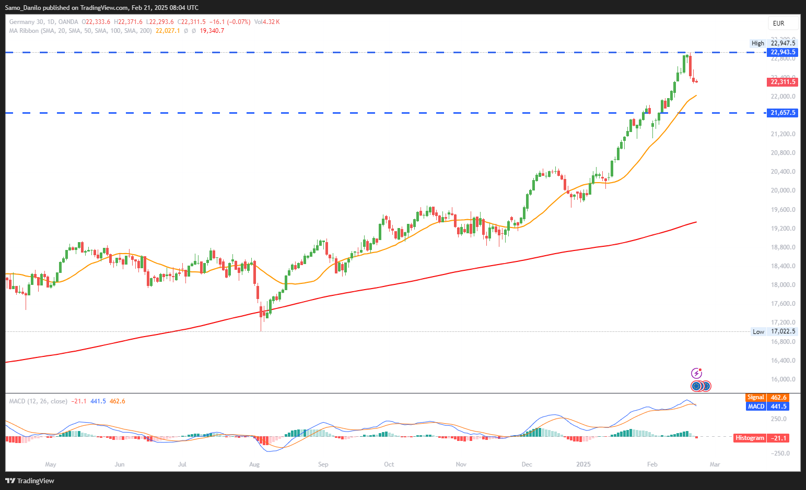Screen dimensions: 806x490
Task: Click the Aug label on time axis
Action: (254, 464)
